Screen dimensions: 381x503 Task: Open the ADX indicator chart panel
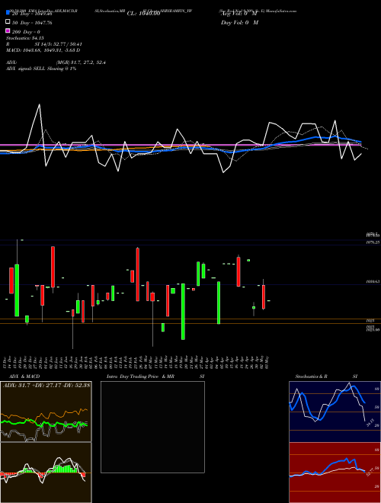click(46, 412)
